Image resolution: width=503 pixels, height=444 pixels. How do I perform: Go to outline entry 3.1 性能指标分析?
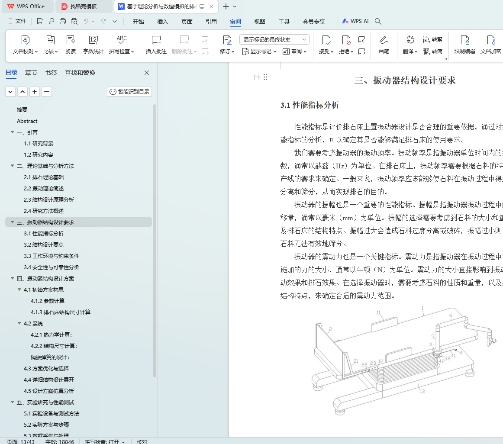click(x=44, y=233)
